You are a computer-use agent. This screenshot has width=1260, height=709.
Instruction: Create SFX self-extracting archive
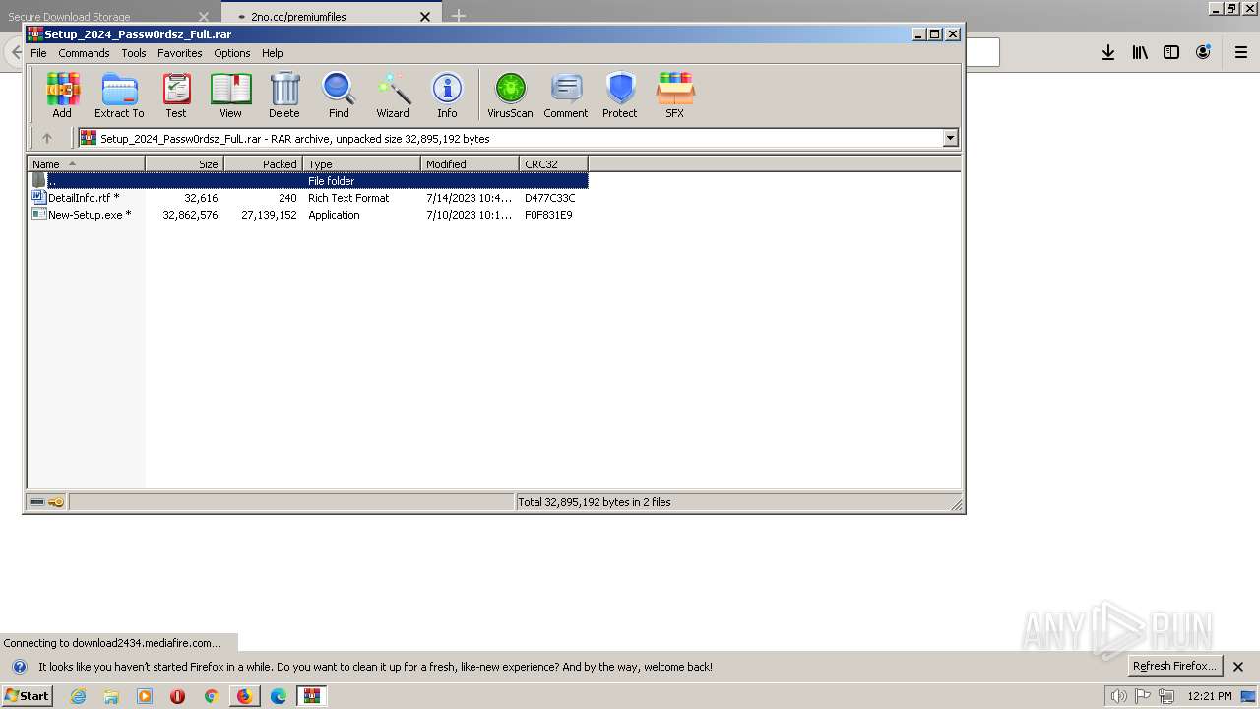(674, 96)
